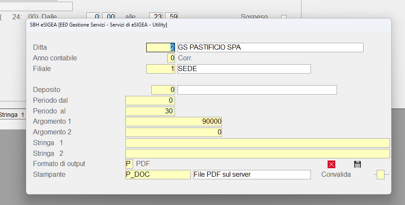Click the GS PASTIFICIO SPA name field
Image resolution: width=405 pixels, height=205 pixels.
(x=270, y=48)
